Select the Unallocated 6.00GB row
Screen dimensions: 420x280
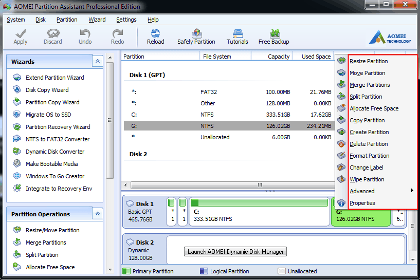229,137
